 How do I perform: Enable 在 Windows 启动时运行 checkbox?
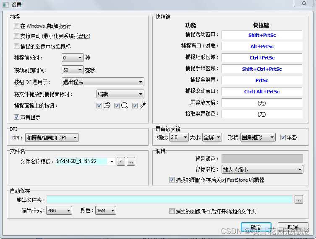[16, 26]
